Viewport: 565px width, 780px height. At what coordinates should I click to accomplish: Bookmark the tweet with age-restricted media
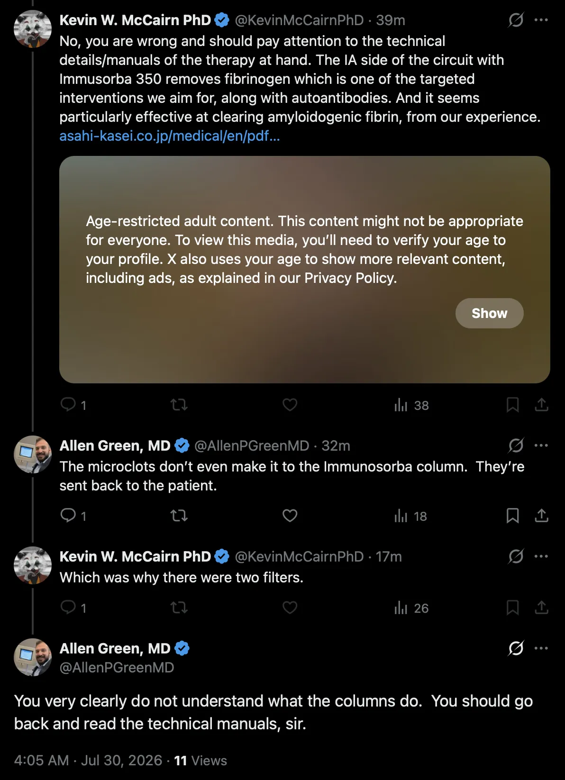click(x=512, y=405)
